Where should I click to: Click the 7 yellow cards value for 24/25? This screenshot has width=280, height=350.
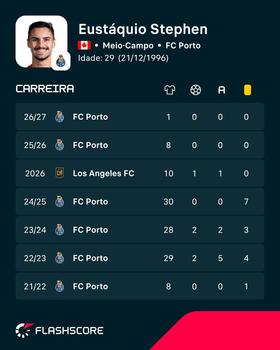[246, 202]
